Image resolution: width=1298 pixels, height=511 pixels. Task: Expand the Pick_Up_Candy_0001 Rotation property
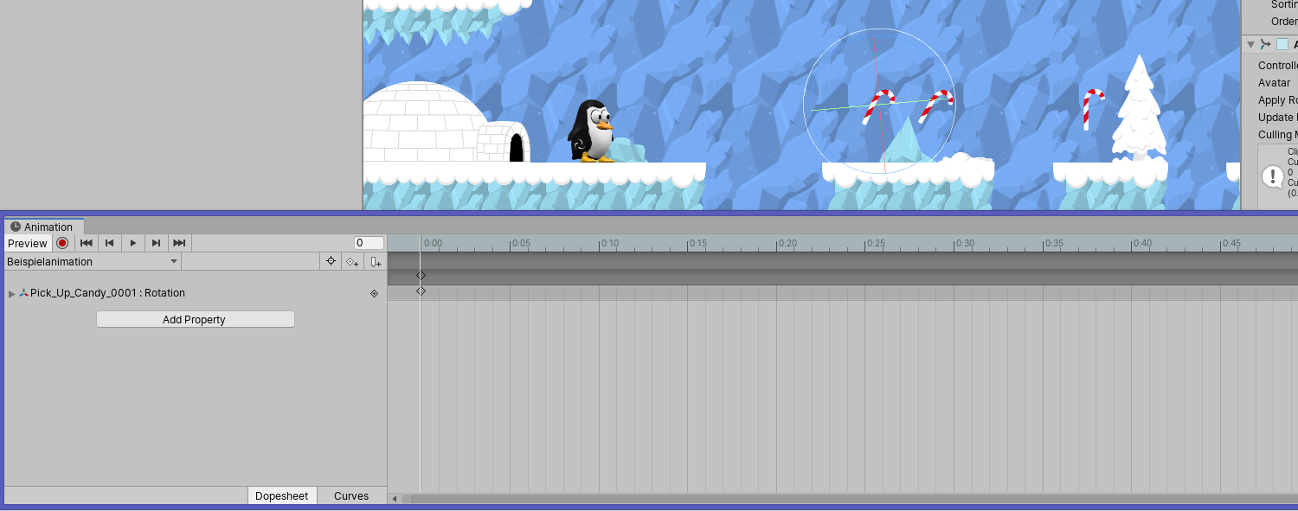click(x=10, y=292)
